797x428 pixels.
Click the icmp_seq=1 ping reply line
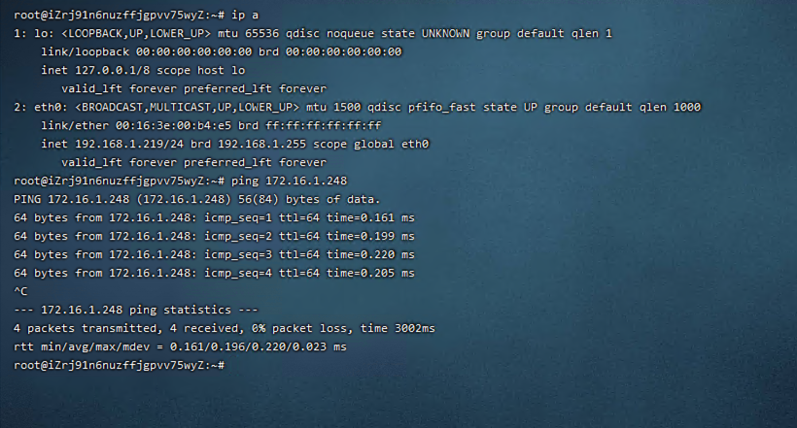tap(214, 217)
